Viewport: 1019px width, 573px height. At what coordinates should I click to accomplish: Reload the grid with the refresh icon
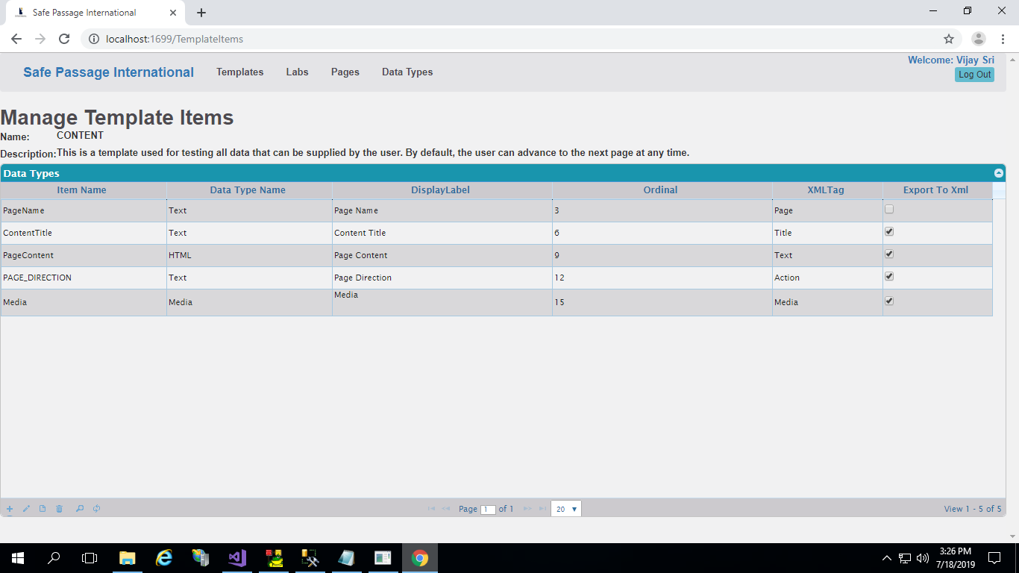(x=96, y=509)
